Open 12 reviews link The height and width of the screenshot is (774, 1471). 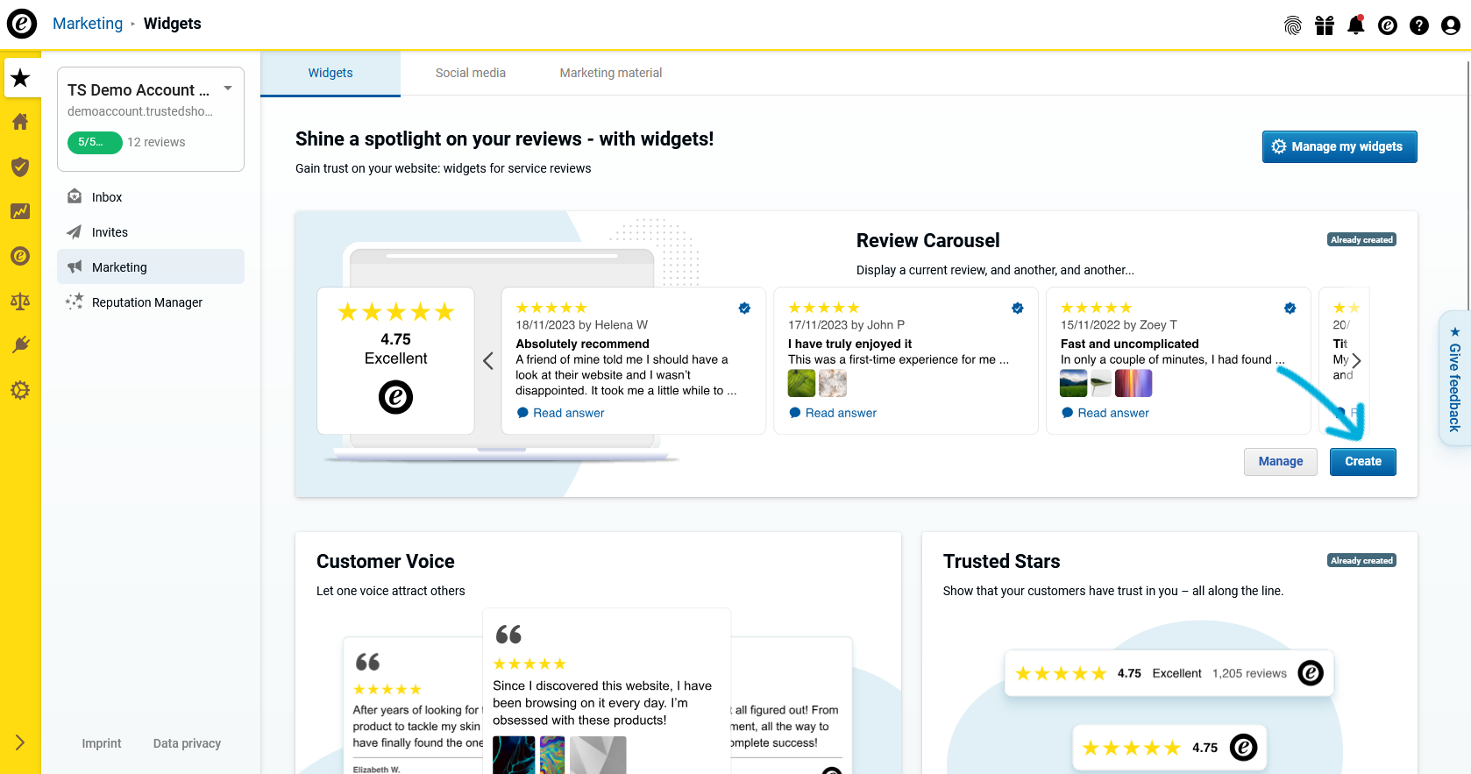point(156,142)
